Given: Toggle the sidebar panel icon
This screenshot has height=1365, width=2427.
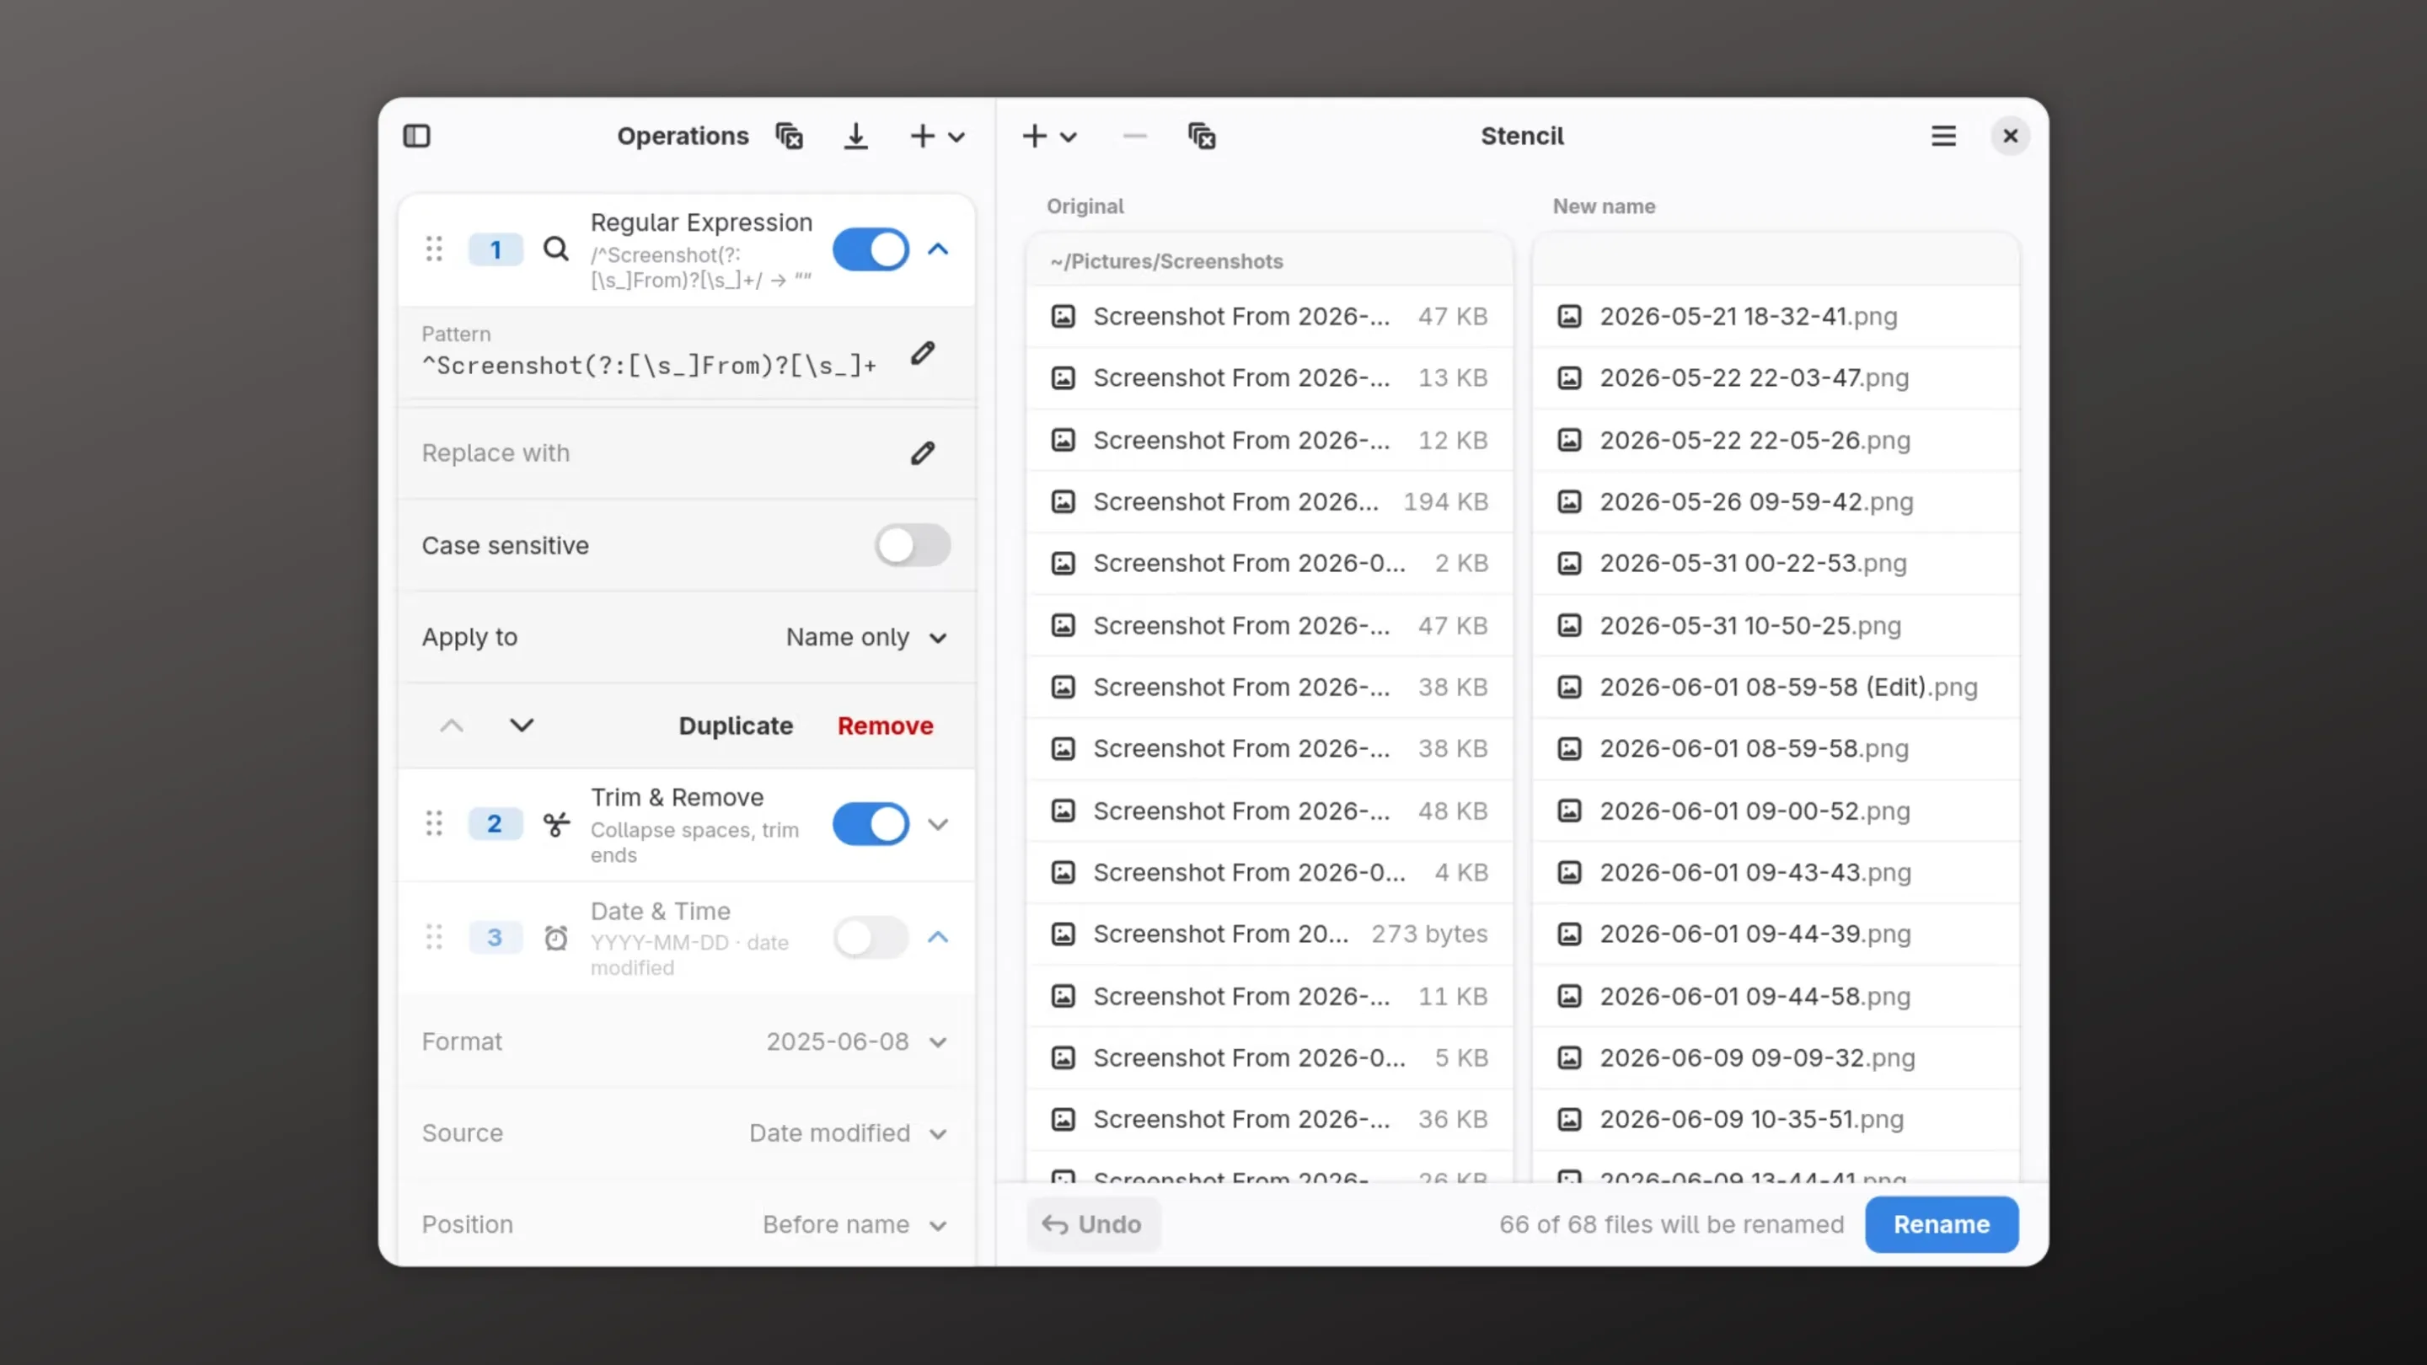Looking at the screenshot, I should click(416, 136).
